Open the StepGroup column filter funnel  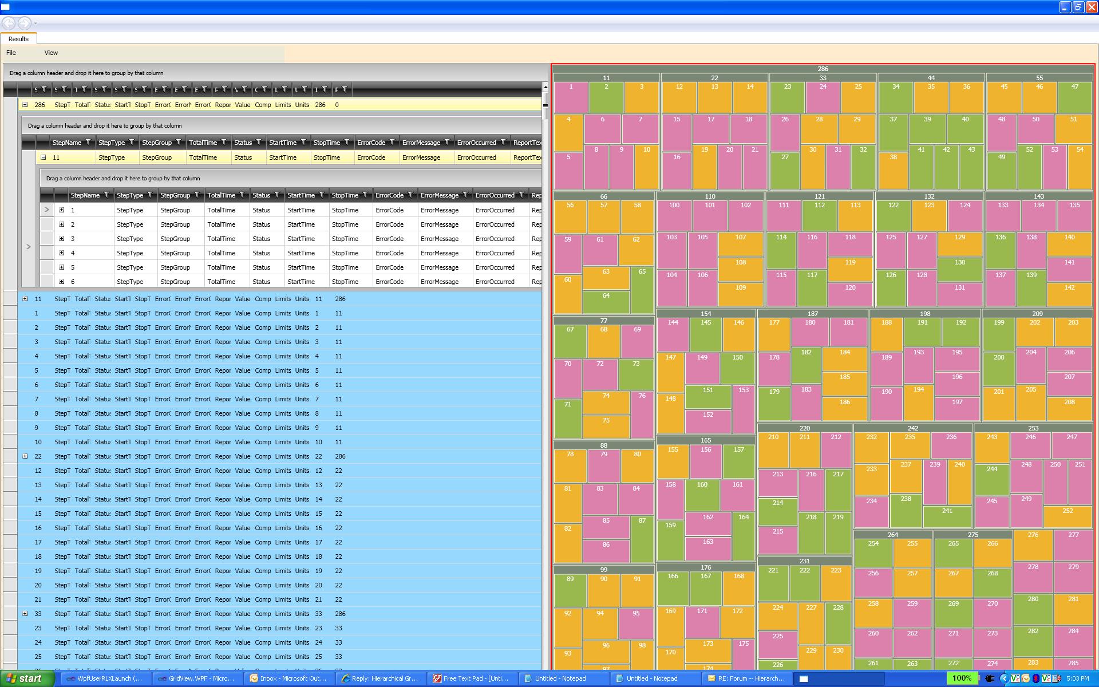[179, 143]
